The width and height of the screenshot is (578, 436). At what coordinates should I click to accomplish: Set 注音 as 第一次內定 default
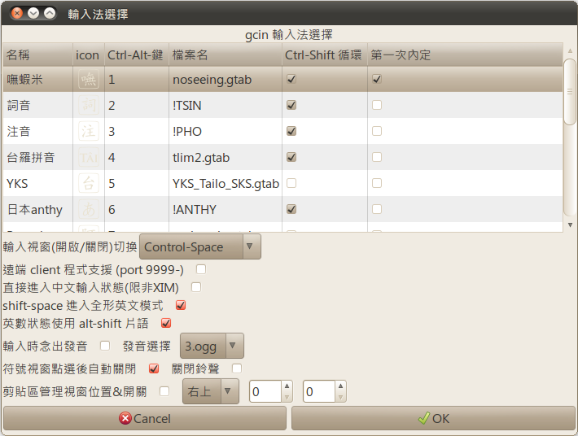tap(377, 132)
